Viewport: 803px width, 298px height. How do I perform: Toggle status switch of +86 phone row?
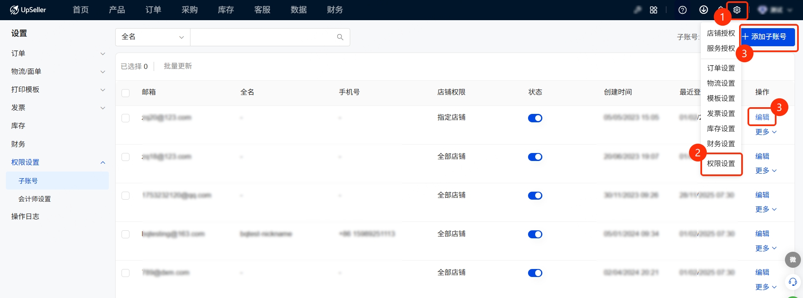535,234
